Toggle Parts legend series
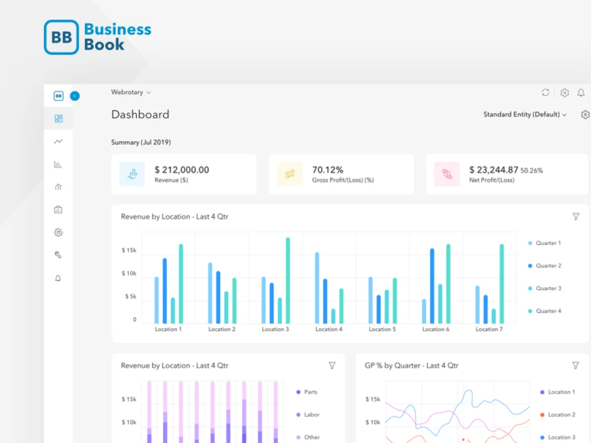 (x=307, y=392)
